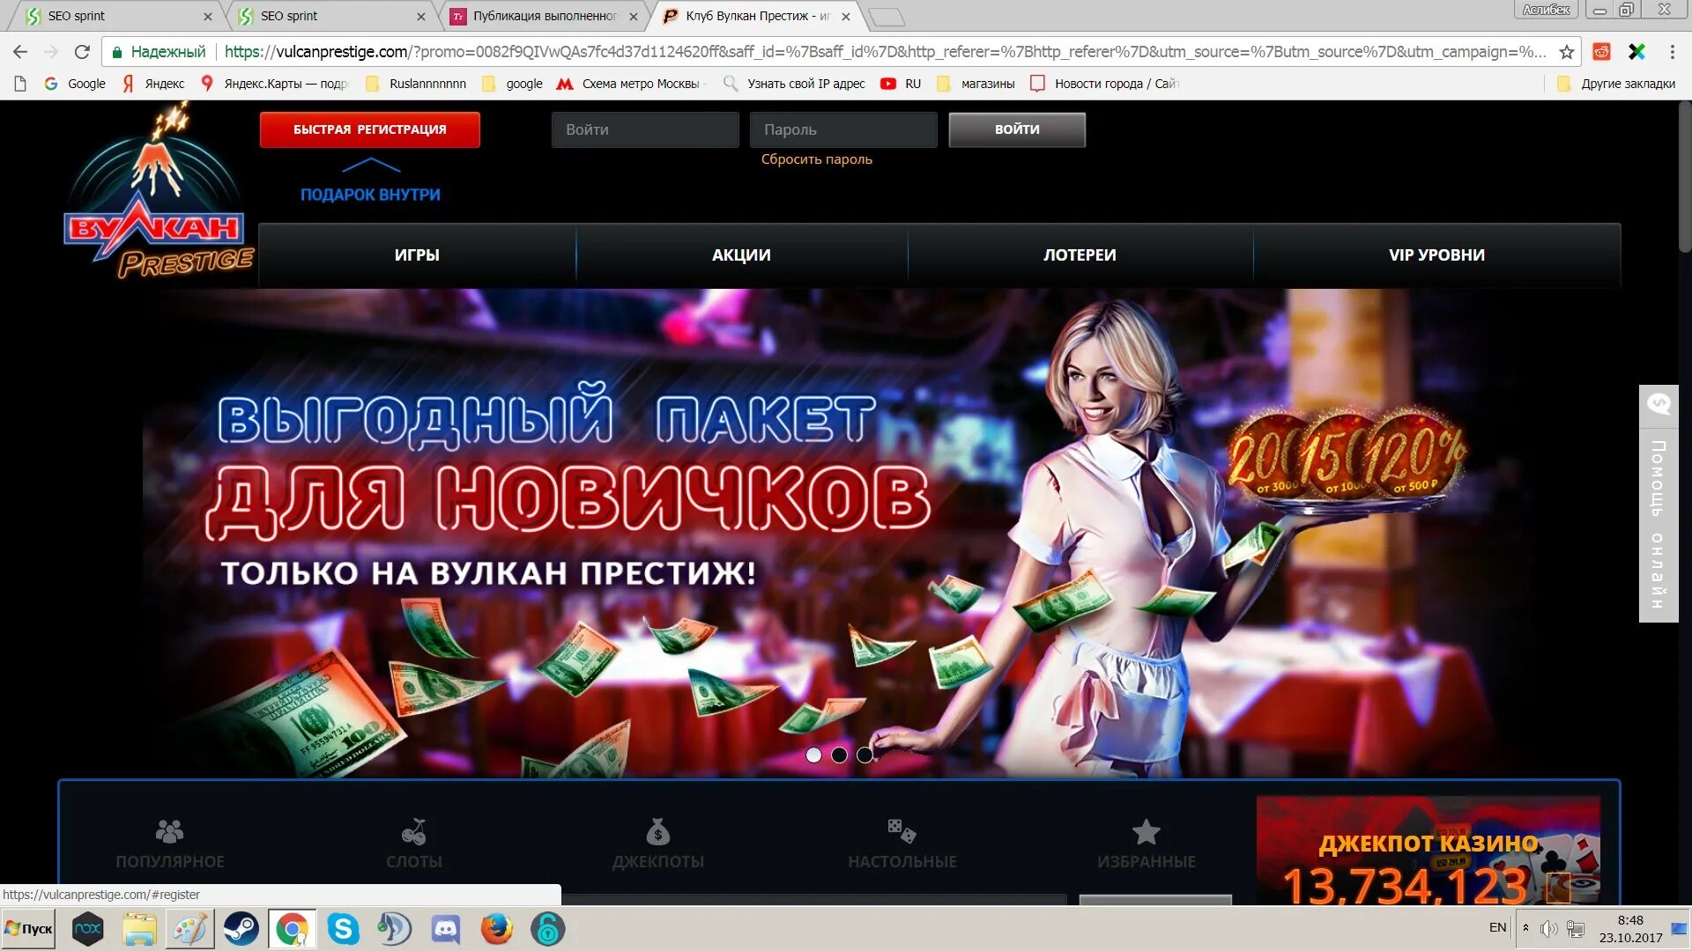The image size is (1692, 951).
Task: Click the Сбросить пароль link
Action: point(816,159)
